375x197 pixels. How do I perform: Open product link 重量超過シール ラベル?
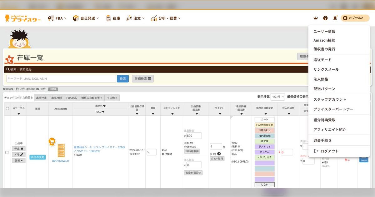pos(99,149)
